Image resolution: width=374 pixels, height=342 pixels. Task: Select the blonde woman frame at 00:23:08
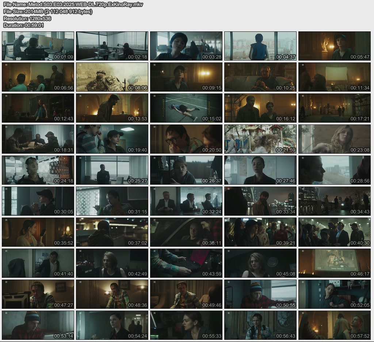[x=335, y=139]
